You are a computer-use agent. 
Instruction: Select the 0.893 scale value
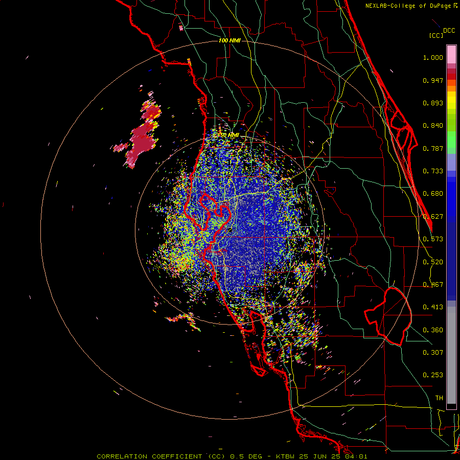click(x=433, y=103)
